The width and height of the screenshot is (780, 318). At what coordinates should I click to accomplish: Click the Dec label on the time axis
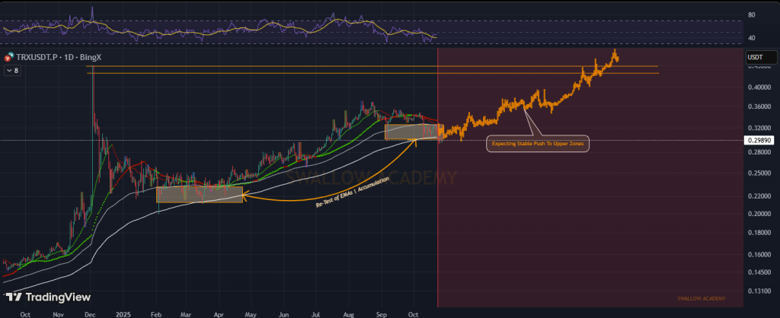[91, 313]
